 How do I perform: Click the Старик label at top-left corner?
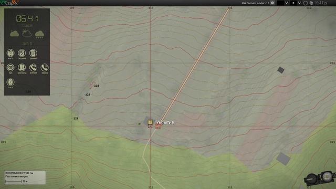pos(11,4)
